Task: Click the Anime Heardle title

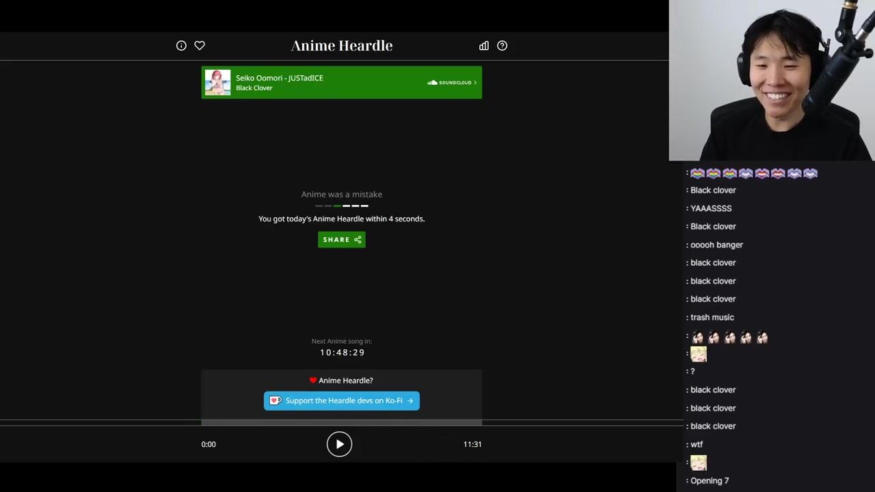Action: (342, 46)
